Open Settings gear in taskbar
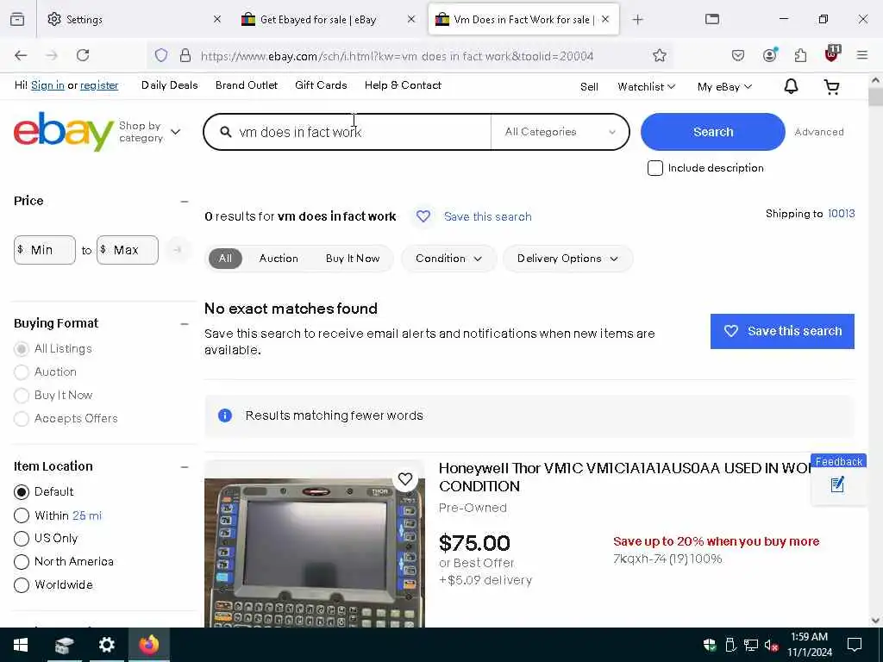 pos(106,645)
